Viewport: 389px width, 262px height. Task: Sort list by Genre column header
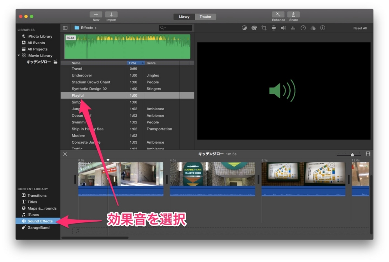point(162,63)
